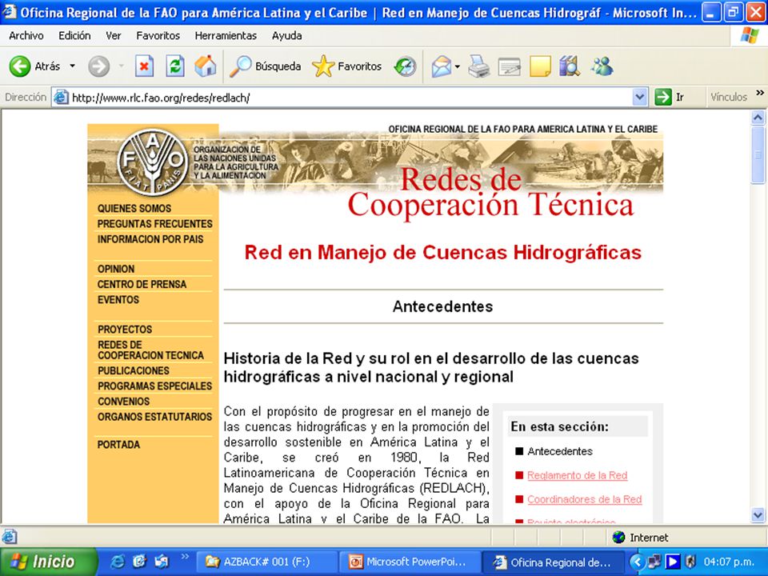768x576 pixels.
Task: Click the green Forward arrow button
Action: (99, 66)
